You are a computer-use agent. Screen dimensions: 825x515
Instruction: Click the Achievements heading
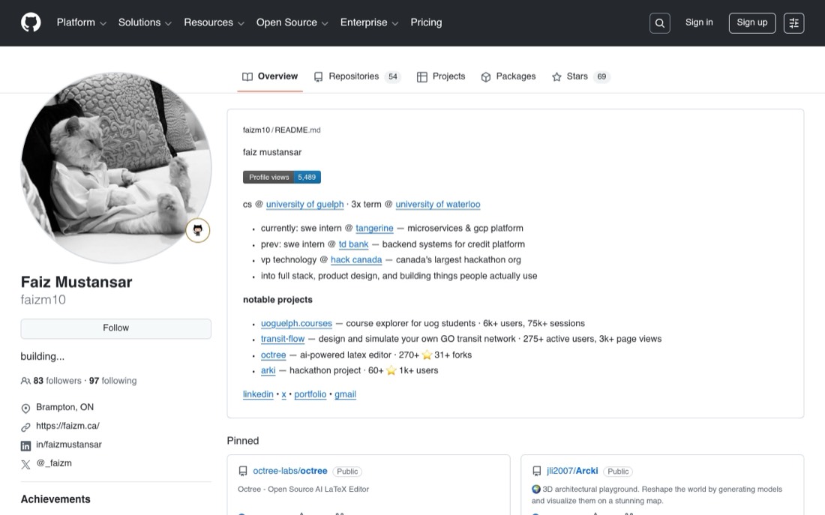55,499
